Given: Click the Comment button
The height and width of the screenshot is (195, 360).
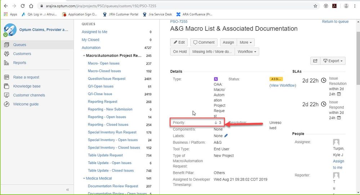Looking at the screenshot, I should point(204,42).
